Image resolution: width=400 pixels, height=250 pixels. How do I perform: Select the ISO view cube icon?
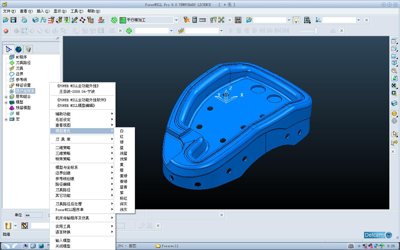[394, 63]
